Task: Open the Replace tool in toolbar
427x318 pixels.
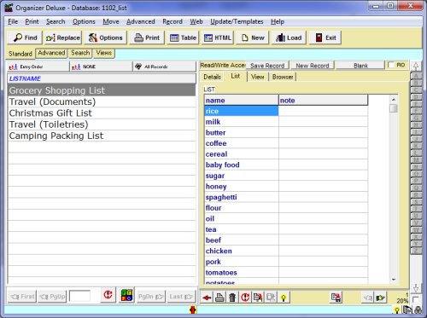Action: [x=63, y=38]
